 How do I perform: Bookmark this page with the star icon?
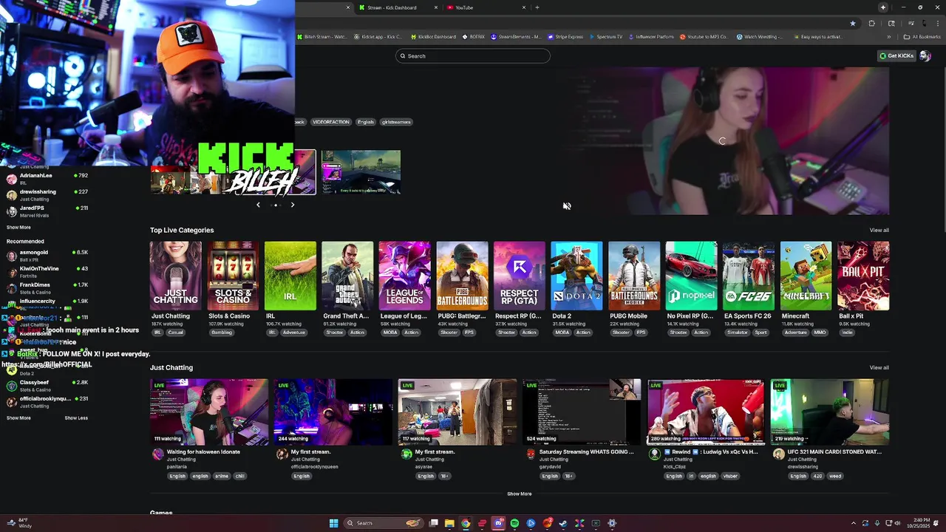coord(853,24)
